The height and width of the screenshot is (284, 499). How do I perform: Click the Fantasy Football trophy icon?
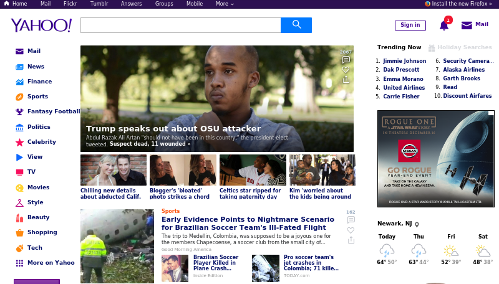pyautogui.click(x=19, y=111)
